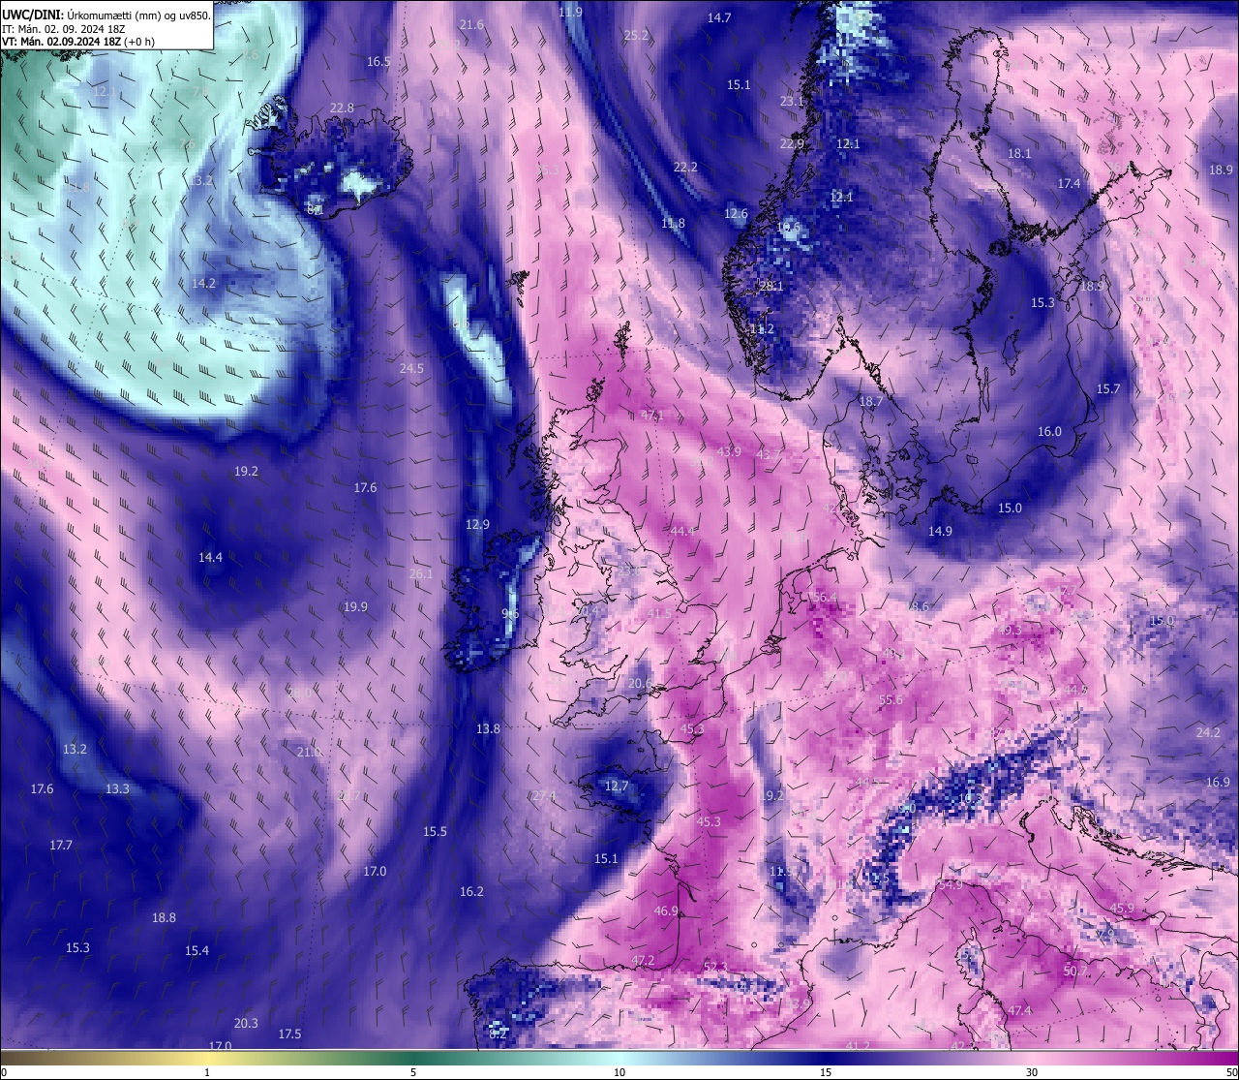
Task: Click the 45.9 value over the Adriatic
Action: 1122,909
